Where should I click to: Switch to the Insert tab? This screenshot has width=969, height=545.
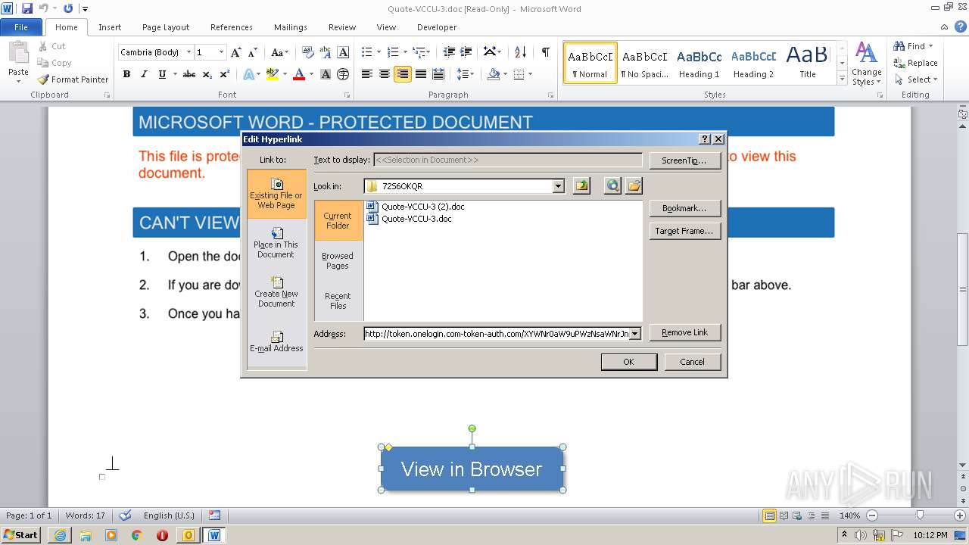coord(110,27)
